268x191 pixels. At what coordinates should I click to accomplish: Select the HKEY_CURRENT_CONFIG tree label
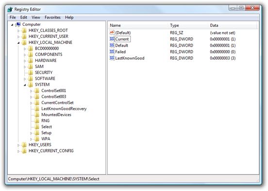coord(51,151)
